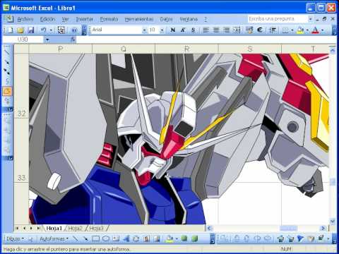
Task: Open the Autoformas menu
Action: 54,238
